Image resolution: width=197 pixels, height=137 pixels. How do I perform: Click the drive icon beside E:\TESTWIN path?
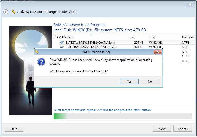[61, 42]
